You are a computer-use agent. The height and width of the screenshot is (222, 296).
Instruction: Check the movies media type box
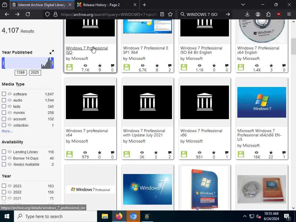coord(4,112)
